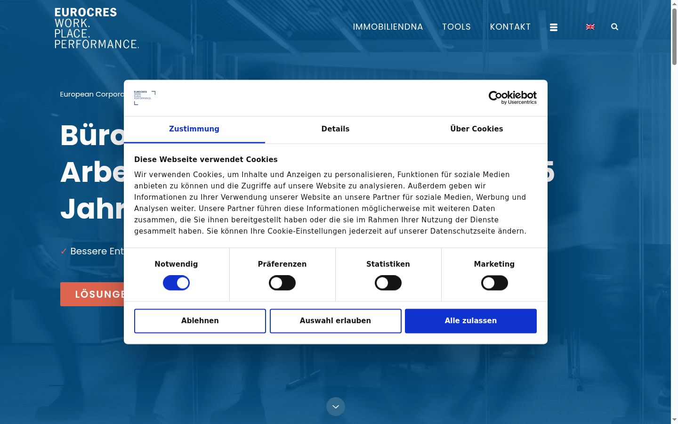Click the Präferenzen label
The width and height of the screenshot is (678, 424).
pyautogui.click(x=282, y=264)
